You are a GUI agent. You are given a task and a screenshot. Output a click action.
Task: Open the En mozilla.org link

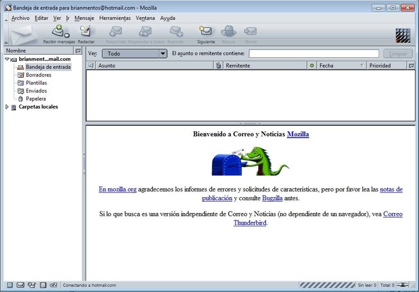pos(118,189)
